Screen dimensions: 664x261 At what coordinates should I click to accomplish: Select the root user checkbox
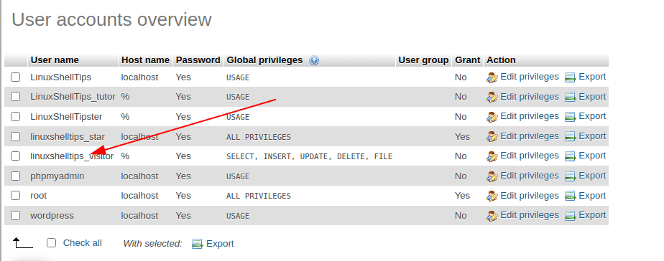pos(16,196)
